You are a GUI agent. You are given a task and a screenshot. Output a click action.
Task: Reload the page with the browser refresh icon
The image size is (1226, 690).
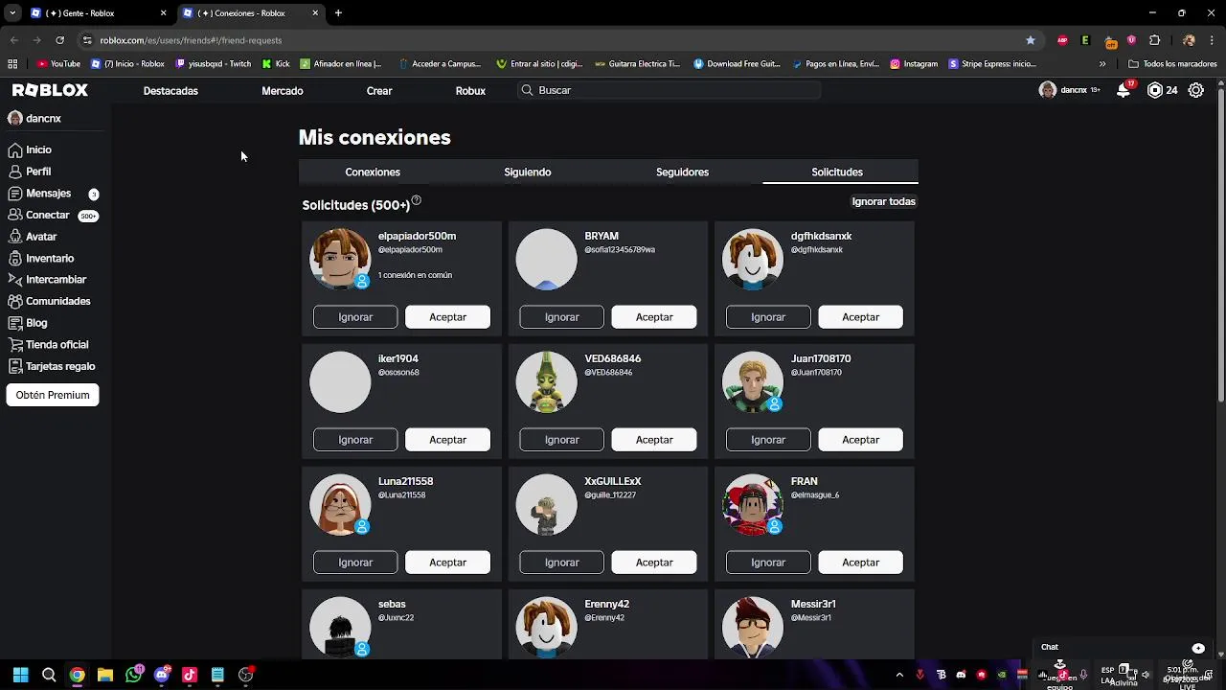59,40
